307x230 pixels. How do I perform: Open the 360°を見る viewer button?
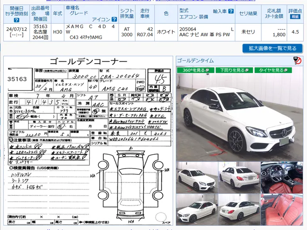click(195, 70)
